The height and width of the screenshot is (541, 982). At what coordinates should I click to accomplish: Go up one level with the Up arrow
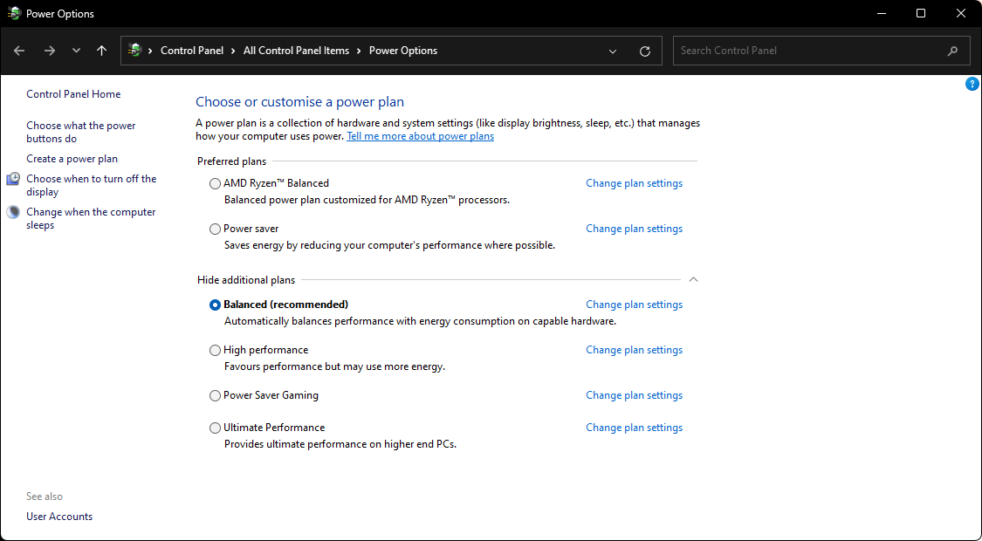click(x=101, y=51)
